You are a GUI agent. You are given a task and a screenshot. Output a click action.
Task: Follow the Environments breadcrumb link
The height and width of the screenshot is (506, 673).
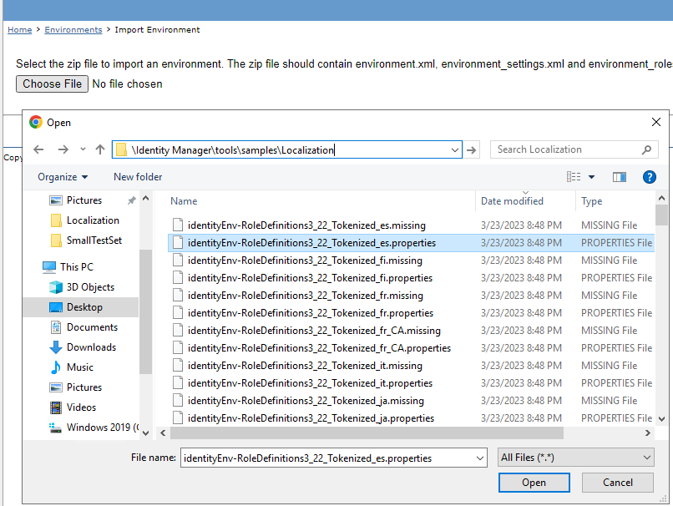tap(73, 29)
